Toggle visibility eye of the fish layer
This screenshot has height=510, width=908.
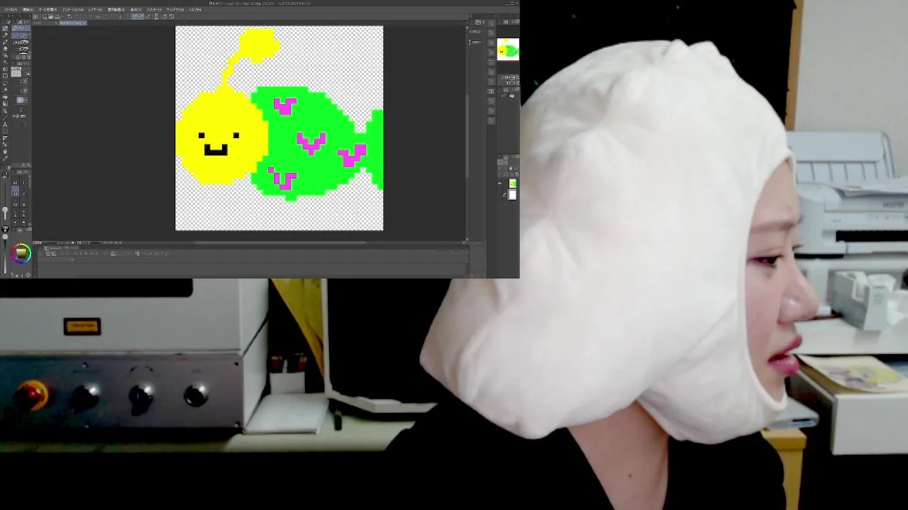pyautogui.click(x=499, y=183)
